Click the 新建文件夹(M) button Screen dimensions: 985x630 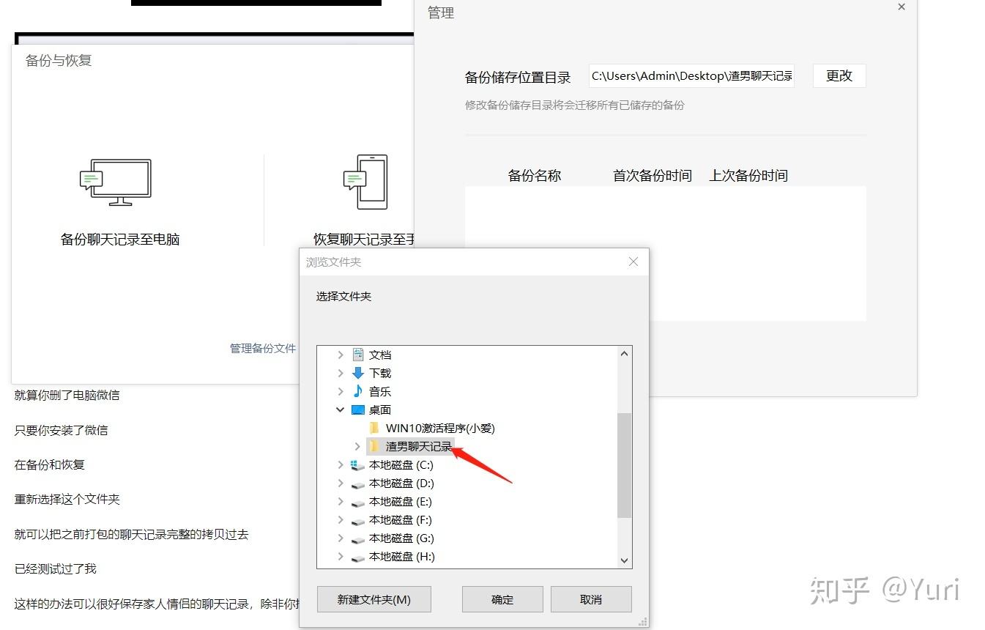[x=374, y=599]
